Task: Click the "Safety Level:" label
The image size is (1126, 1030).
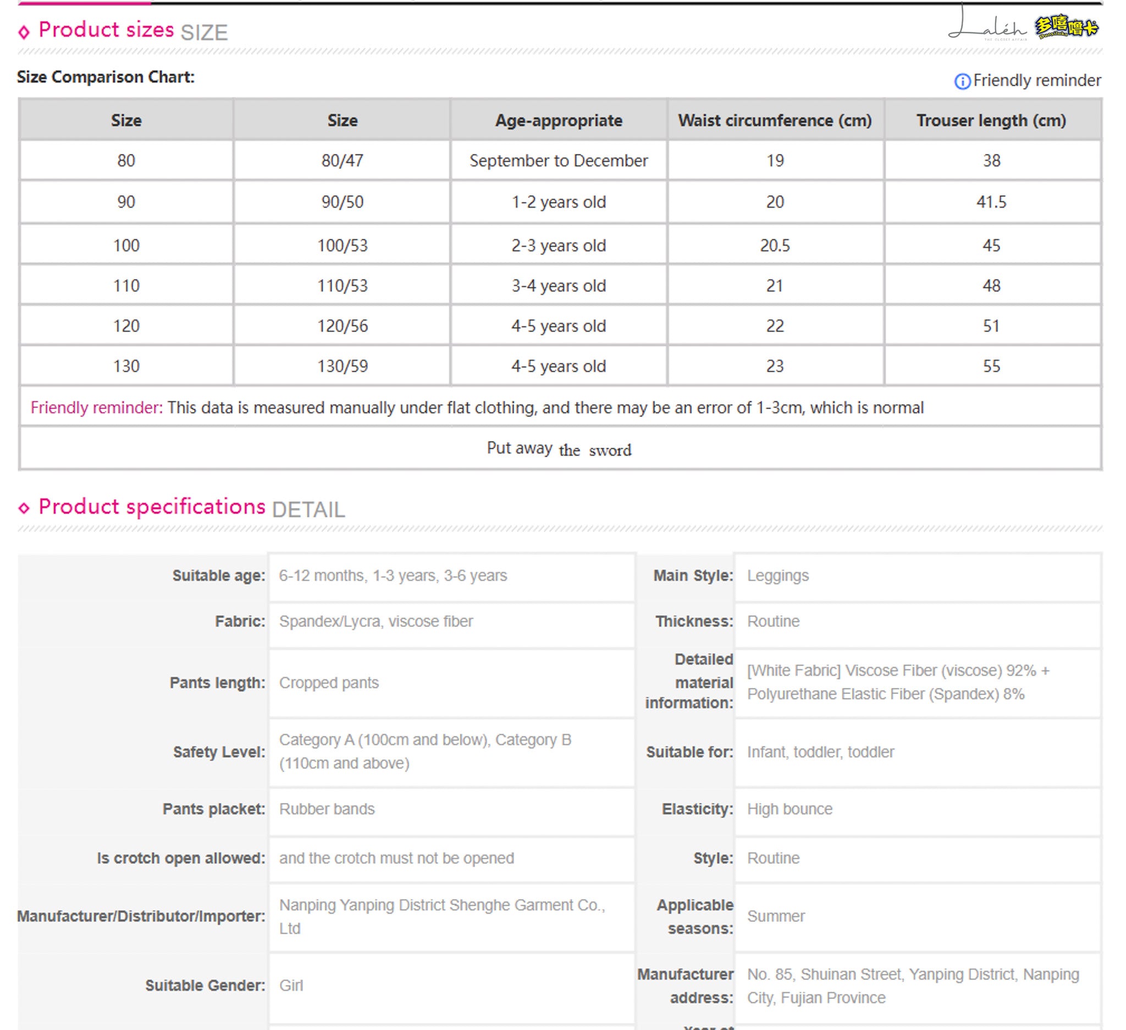Action: click(x=219, y=752)
